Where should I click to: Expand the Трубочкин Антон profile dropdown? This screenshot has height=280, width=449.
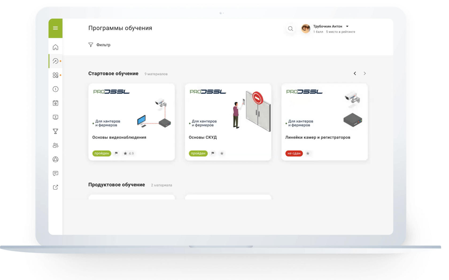(347, 26)
